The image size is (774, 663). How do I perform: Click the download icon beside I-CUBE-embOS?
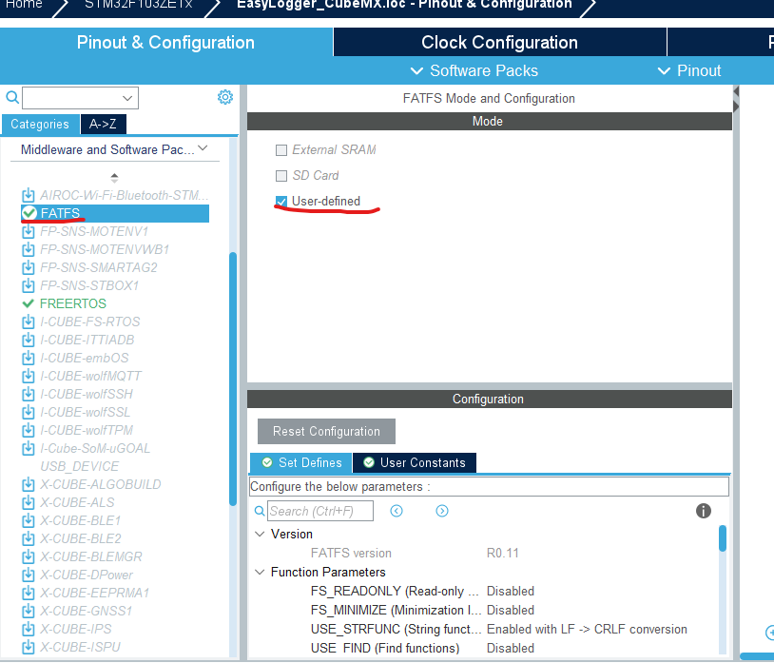tap(29, 358)
